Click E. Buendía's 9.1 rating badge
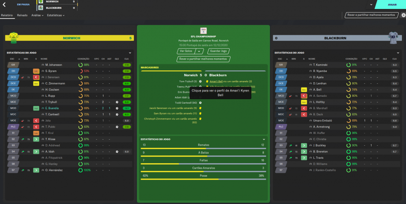Viewport: 406px width, 204px height. 127,108
